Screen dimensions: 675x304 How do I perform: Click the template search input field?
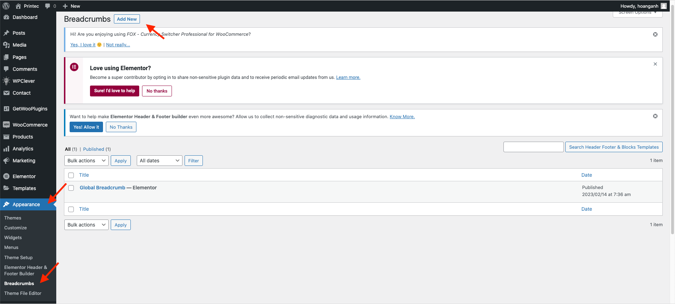533,147
